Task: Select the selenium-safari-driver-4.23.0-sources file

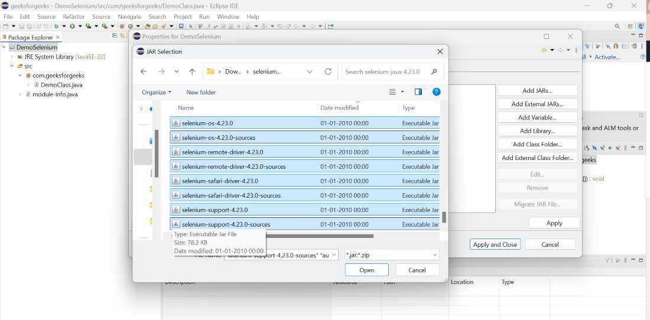Action: [x=305, y=195]
